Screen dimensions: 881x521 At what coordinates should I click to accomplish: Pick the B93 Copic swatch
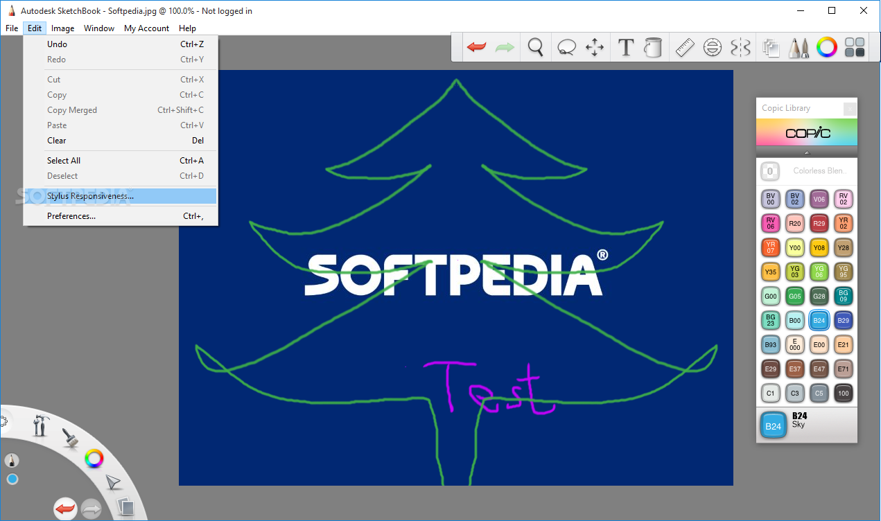771,345
